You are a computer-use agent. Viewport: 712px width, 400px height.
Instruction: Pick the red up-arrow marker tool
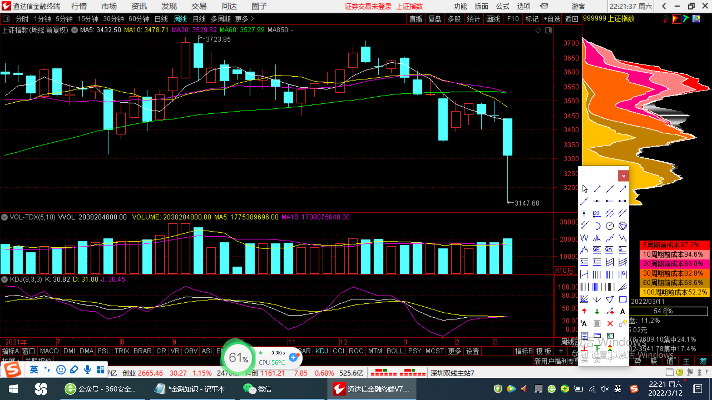pos(584,311)
